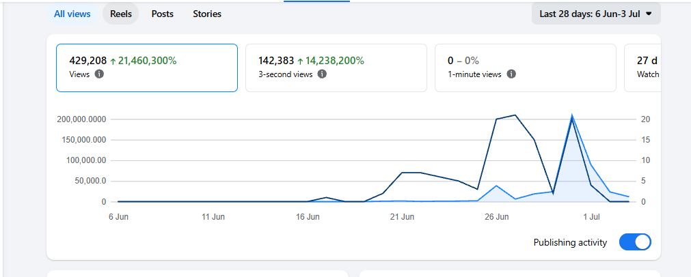Click info icon beside 3-second views
Image resolution: width=691 pixels, height=277 pixels.
(x=323, y=74)
